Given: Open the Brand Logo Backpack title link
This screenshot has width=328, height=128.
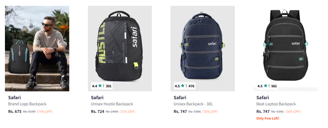Looking at the screenshot, I should (x=27, y=104).
